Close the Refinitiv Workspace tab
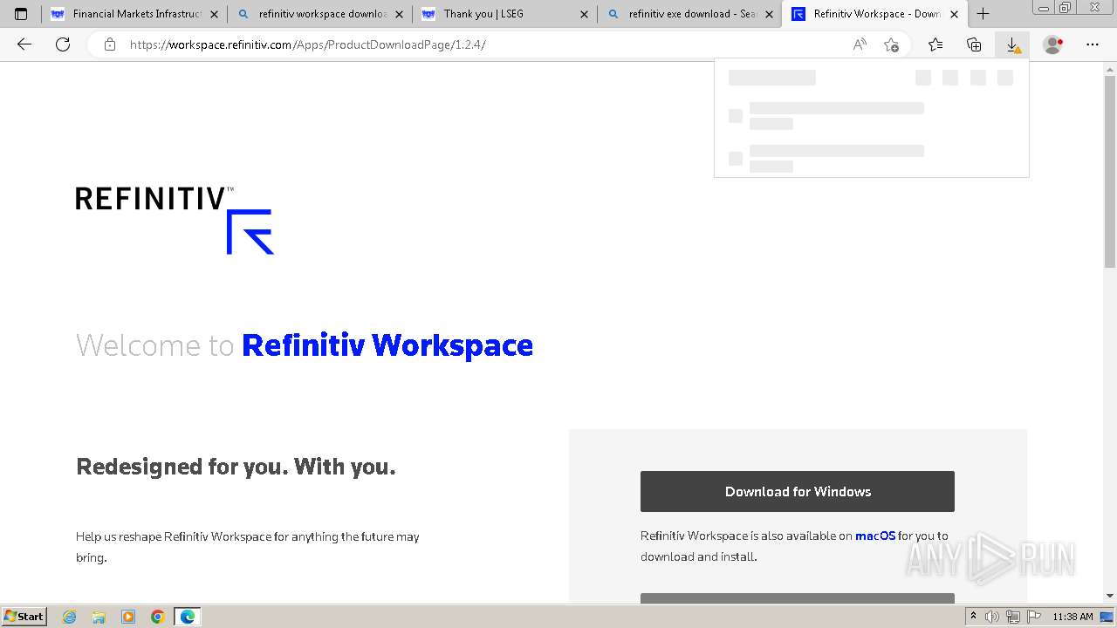 954,14
